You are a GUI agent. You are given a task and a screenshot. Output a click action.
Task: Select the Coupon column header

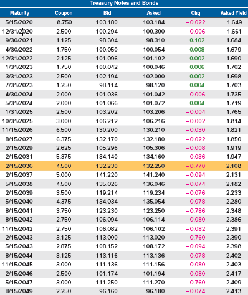pyautogui.click(x=64, y=13)
